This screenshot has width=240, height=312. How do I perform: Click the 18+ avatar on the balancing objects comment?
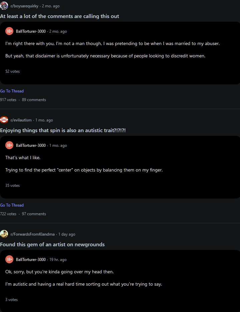[9, 145]
